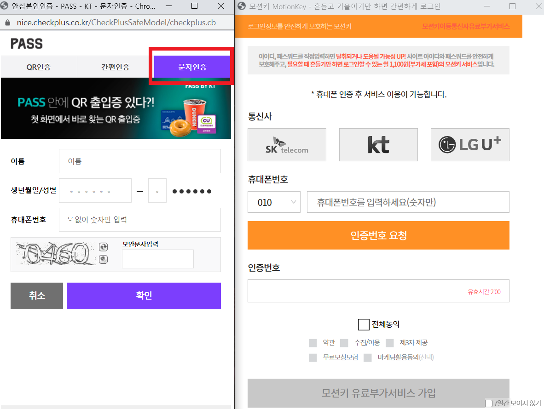The image size is (544, 409).
Task: Focus the single-digit gender field
Action: (x=157, y=190)
